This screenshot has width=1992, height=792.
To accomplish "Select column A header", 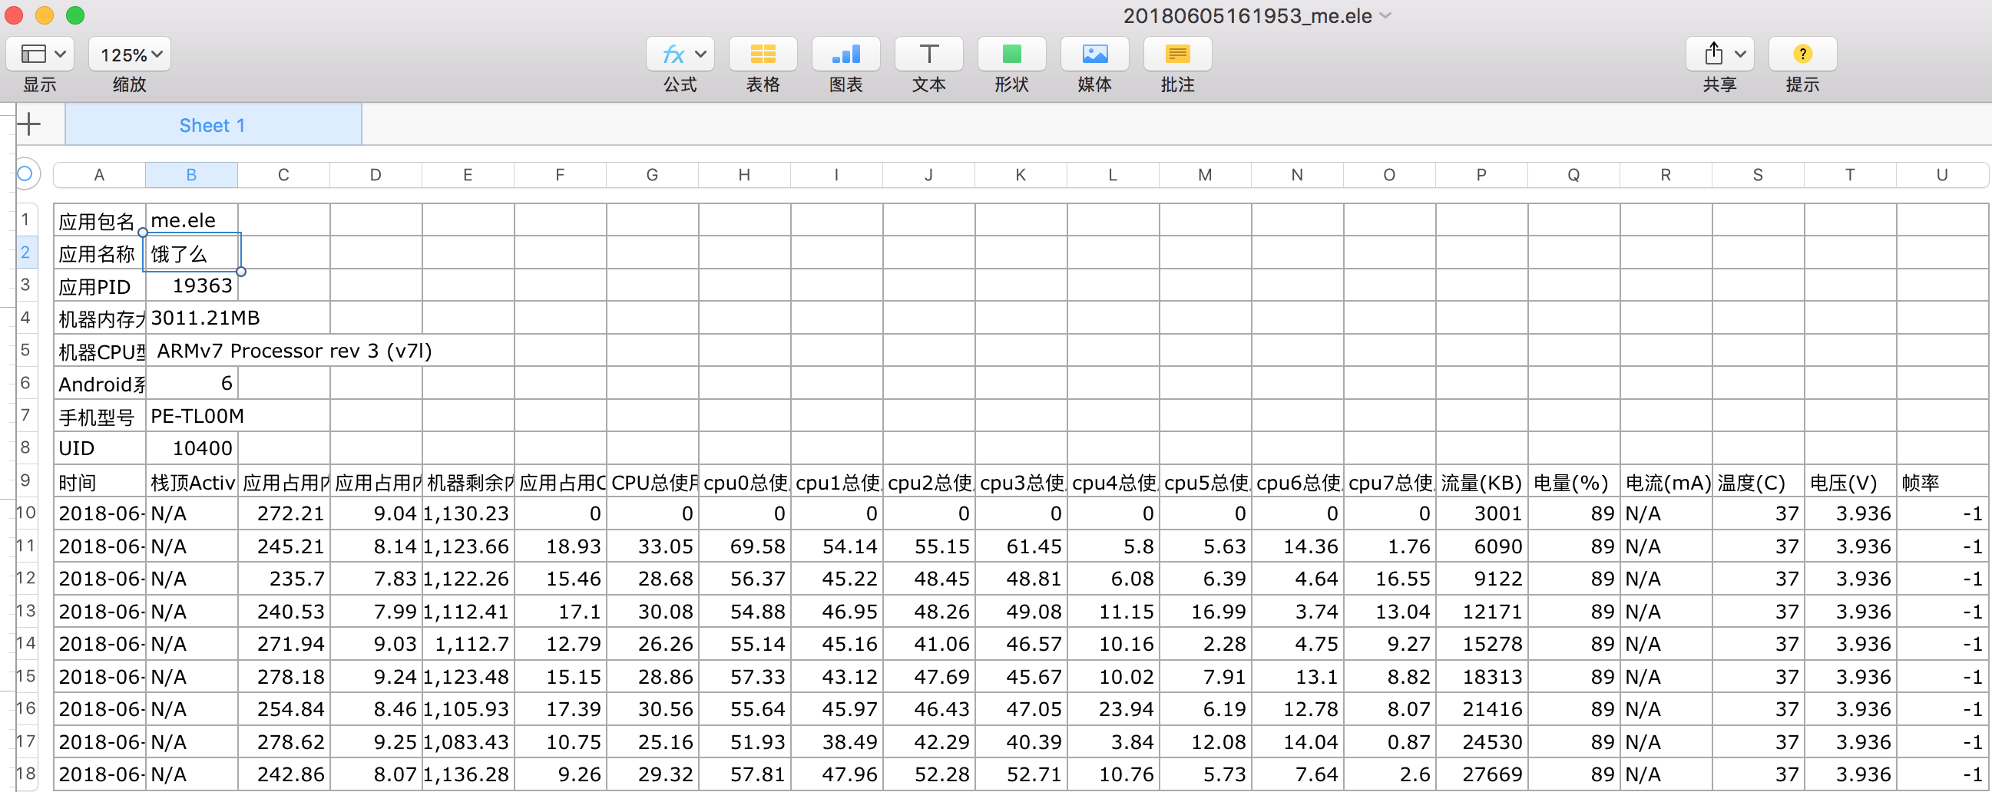I will point(99,175).
